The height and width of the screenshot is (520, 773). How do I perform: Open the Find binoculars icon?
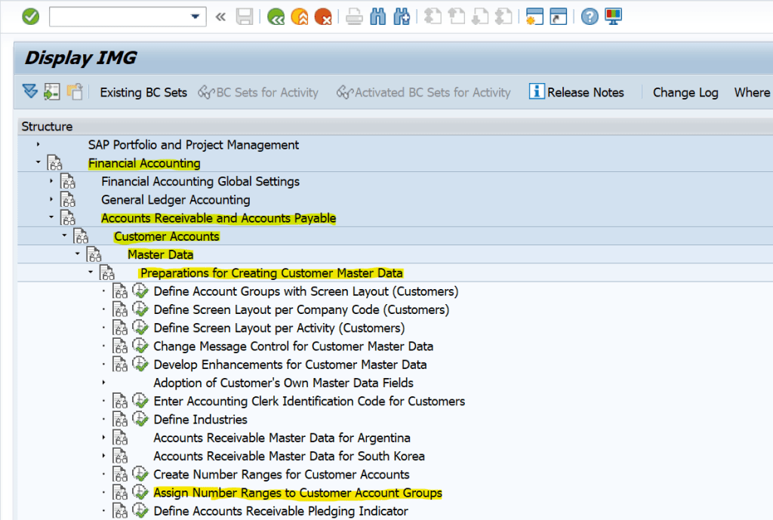[378, 16]
